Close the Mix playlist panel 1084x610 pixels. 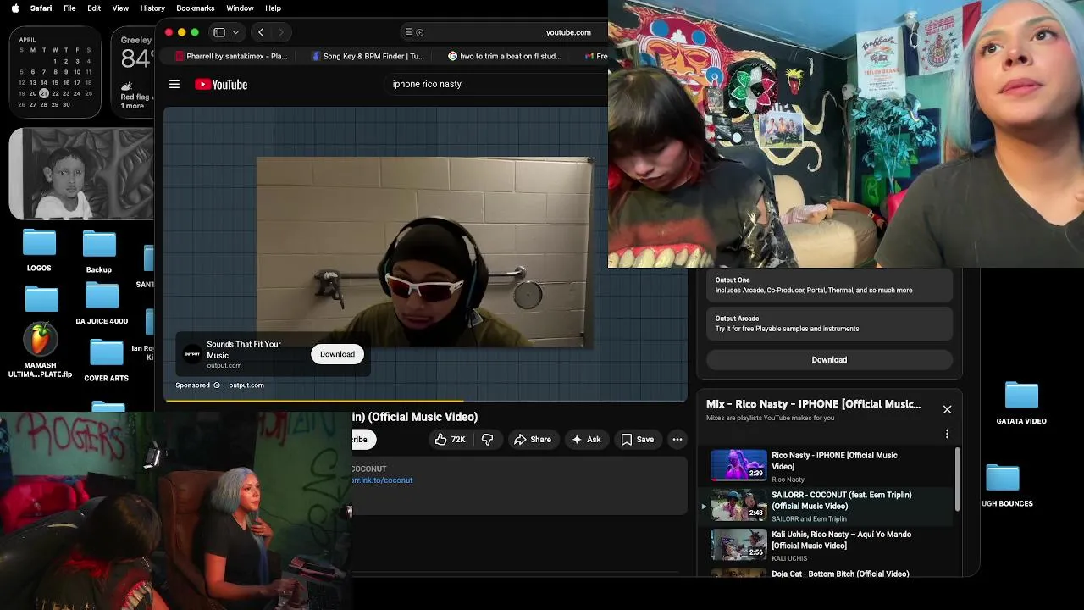click(x=947, y=410)
